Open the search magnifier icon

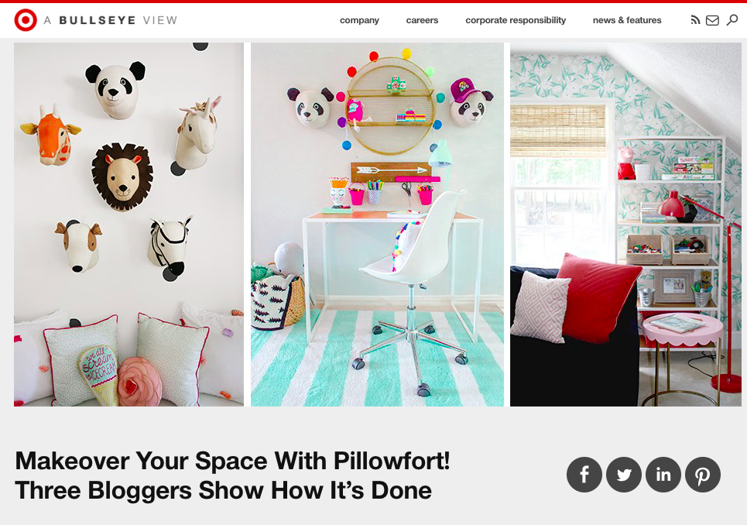pos(732,19)
